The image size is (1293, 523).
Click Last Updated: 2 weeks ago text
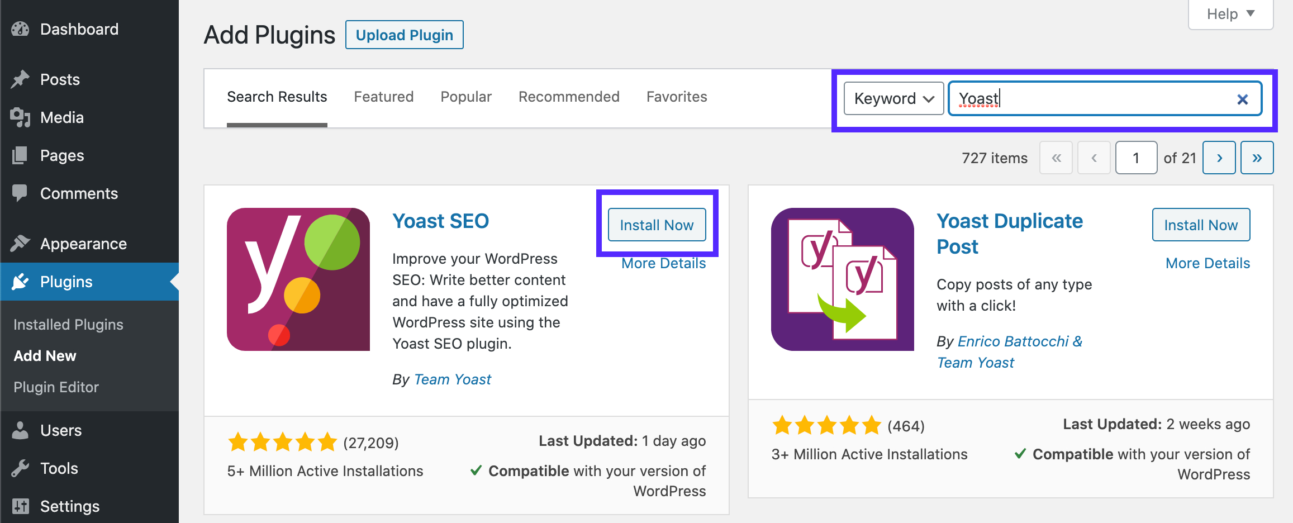1156,424
